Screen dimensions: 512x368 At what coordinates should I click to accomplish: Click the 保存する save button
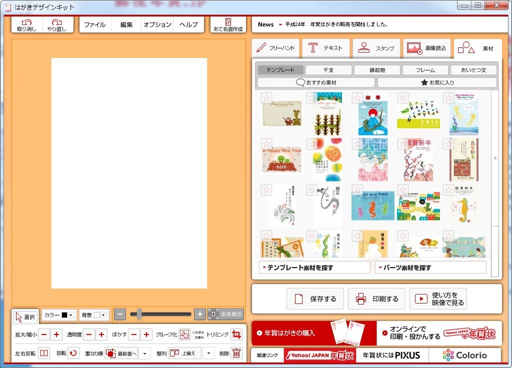click(x=315, y=299)
